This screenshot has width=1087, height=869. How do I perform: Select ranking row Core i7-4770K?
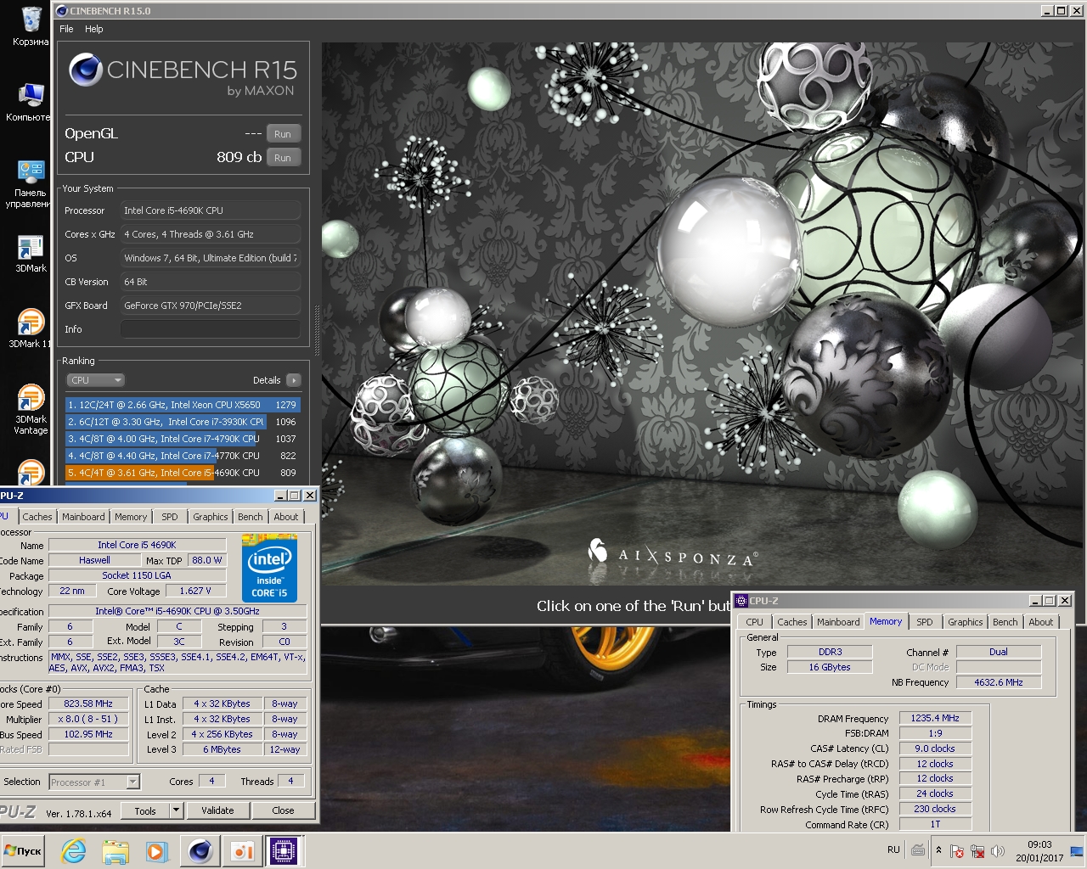tap(183, 456)
